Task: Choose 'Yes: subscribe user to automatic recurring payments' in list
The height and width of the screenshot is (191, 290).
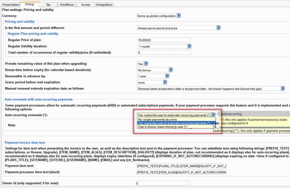Action: click(176, 123)
